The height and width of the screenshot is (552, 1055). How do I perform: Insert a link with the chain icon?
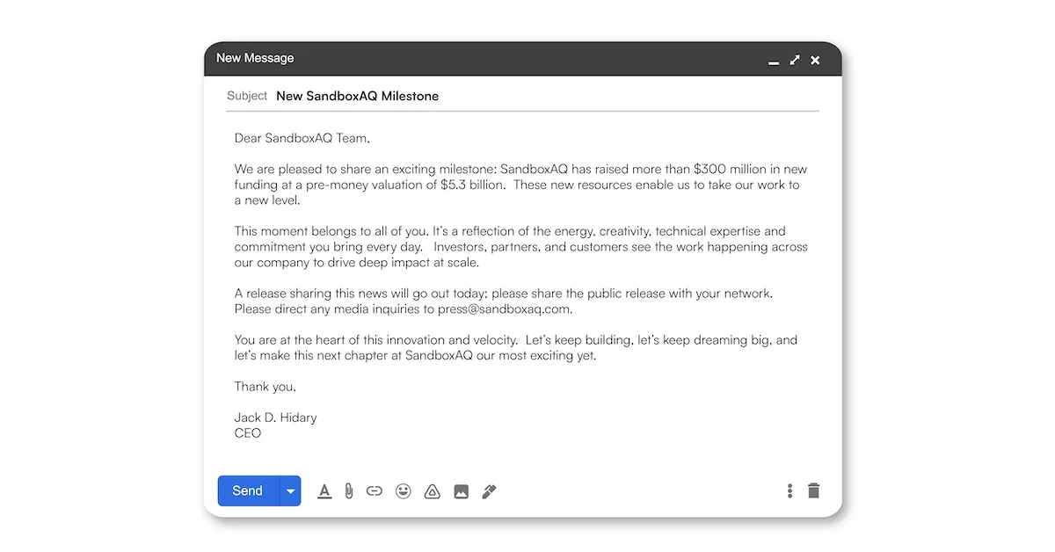375,491
